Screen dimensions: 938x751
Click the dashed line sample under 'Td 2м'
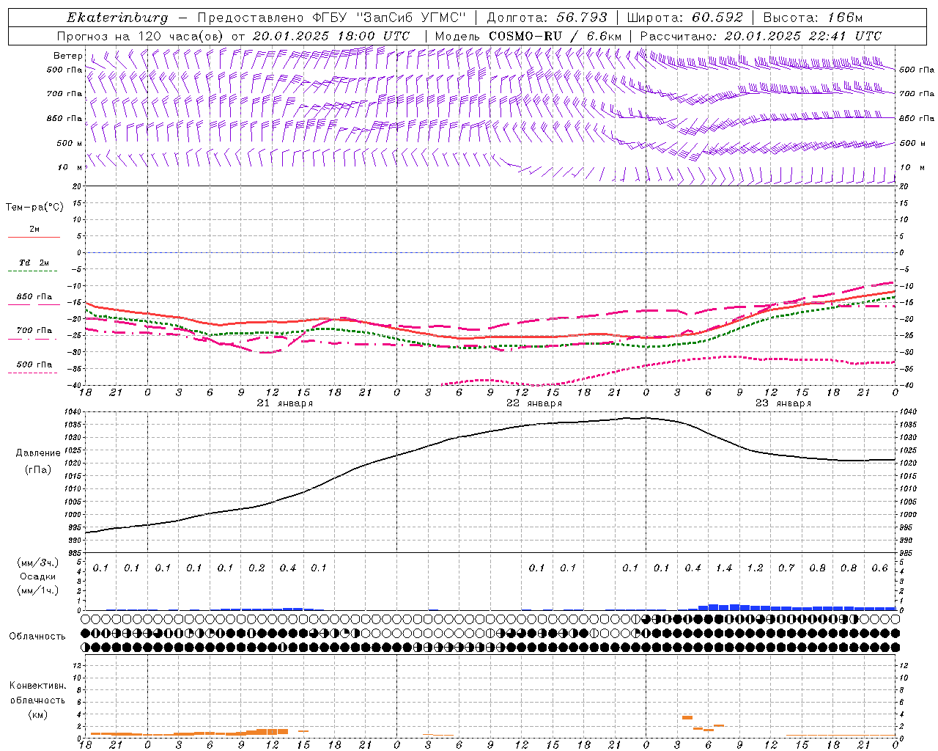click(34, 271)
